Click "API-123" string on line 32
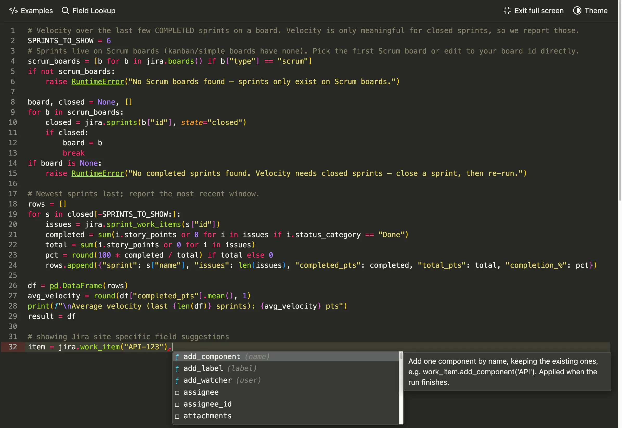This screenshot has width=622, height=428. [x=144, y=347]
